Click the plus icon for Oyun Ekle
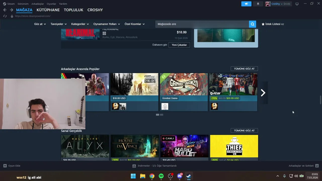Image resolution: width=322 pixels, height=181 pixels. [x=5, y=166]
